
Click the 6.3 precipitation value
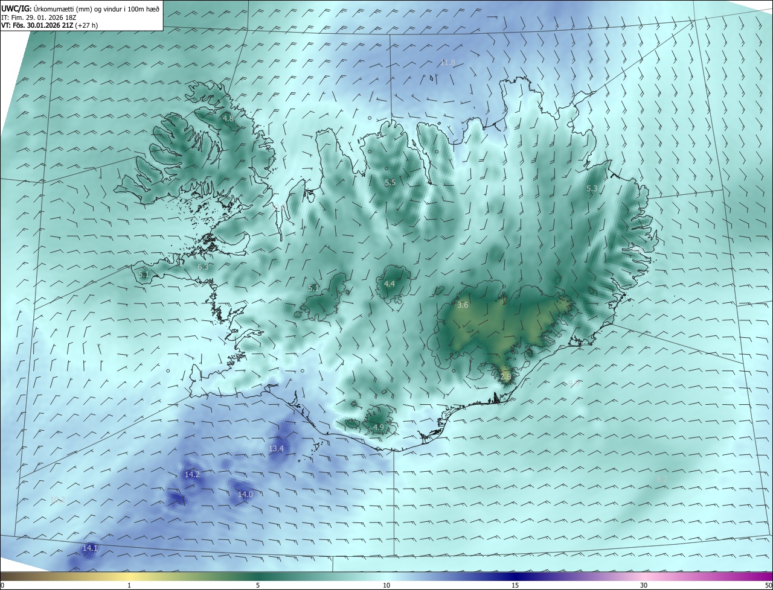point(203,267)
